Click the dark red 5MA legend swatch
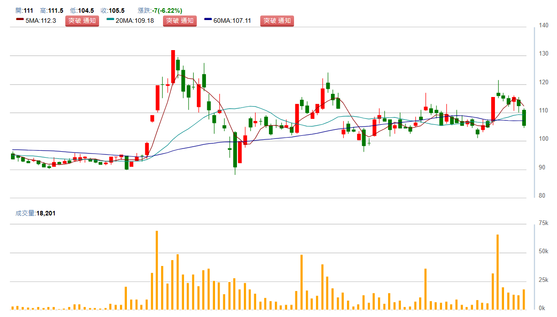Viewport: 557px width, 317px height. click(20, 20)
